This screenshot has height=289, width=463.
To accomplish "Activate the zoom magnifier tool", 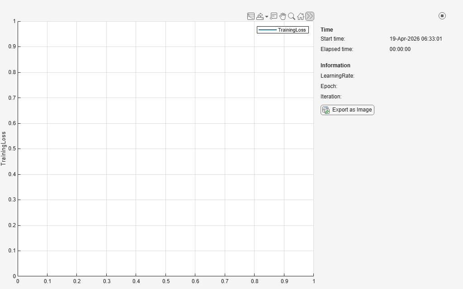I will 292,16.
